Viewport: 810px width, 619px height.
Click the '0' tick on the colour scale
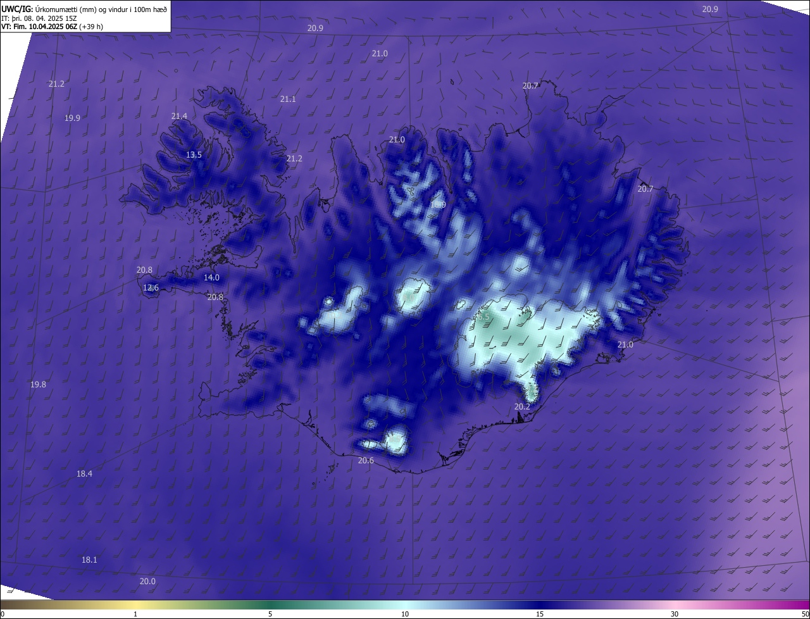click(x=3, y=614)
